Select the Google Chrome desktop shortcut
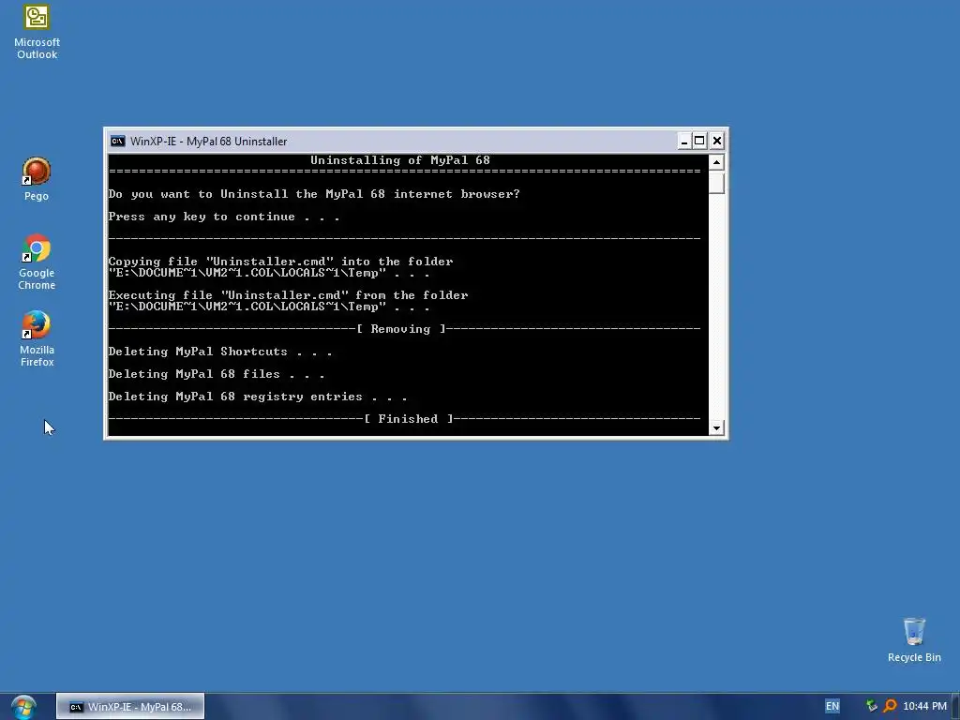 [37, 262]
